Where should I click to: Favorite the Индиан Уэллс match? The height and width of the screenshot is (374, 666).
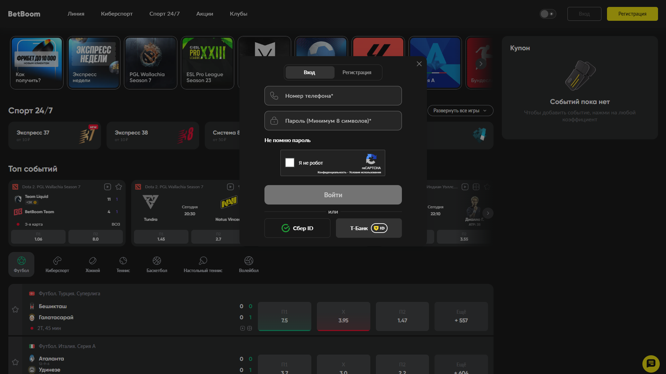(x=487, y=187)
